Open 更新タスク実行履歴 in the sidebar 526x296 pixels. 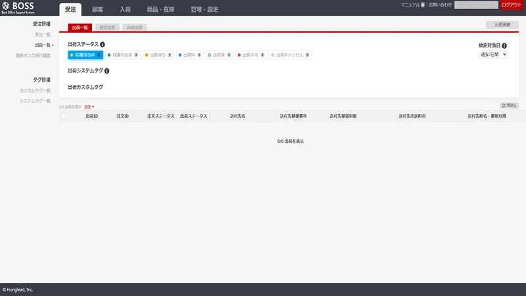(x=33, y=56)
